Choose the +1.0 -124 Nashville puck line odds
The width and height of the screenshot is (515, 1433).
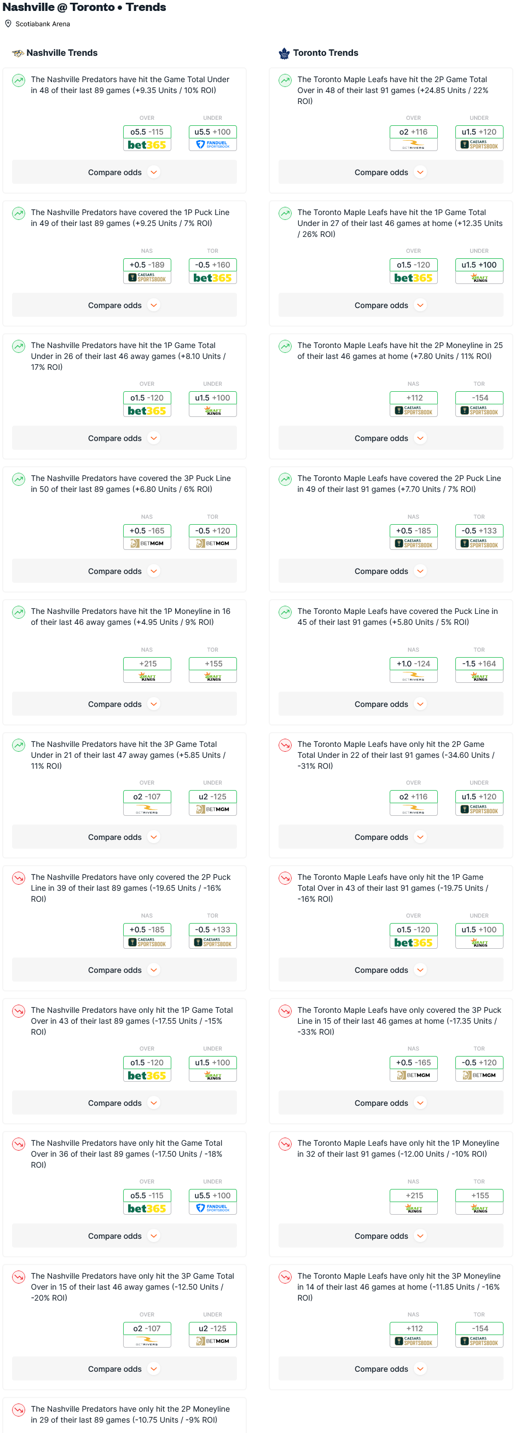(413, 664)
